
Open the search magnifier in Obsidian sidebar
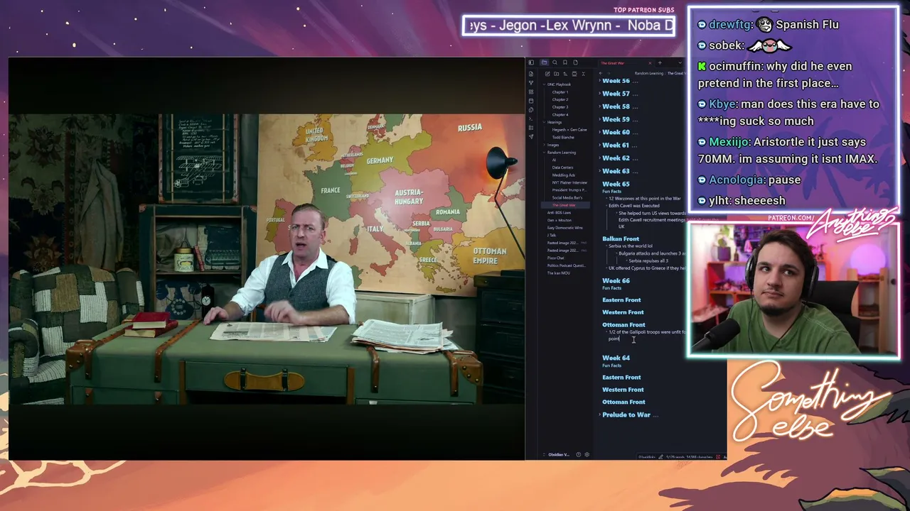[x=555, y=62]
